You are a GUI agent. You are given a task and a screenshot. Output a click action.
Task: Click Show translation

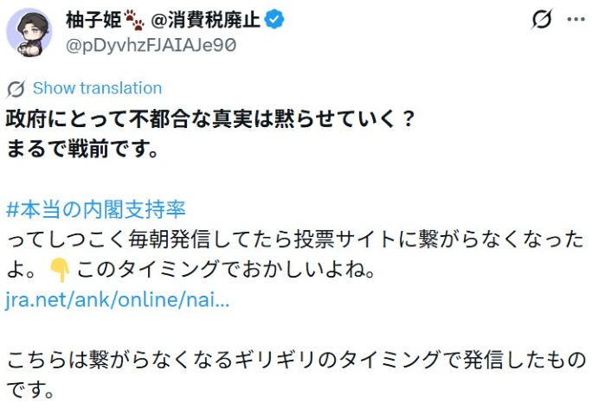[97, 88]
